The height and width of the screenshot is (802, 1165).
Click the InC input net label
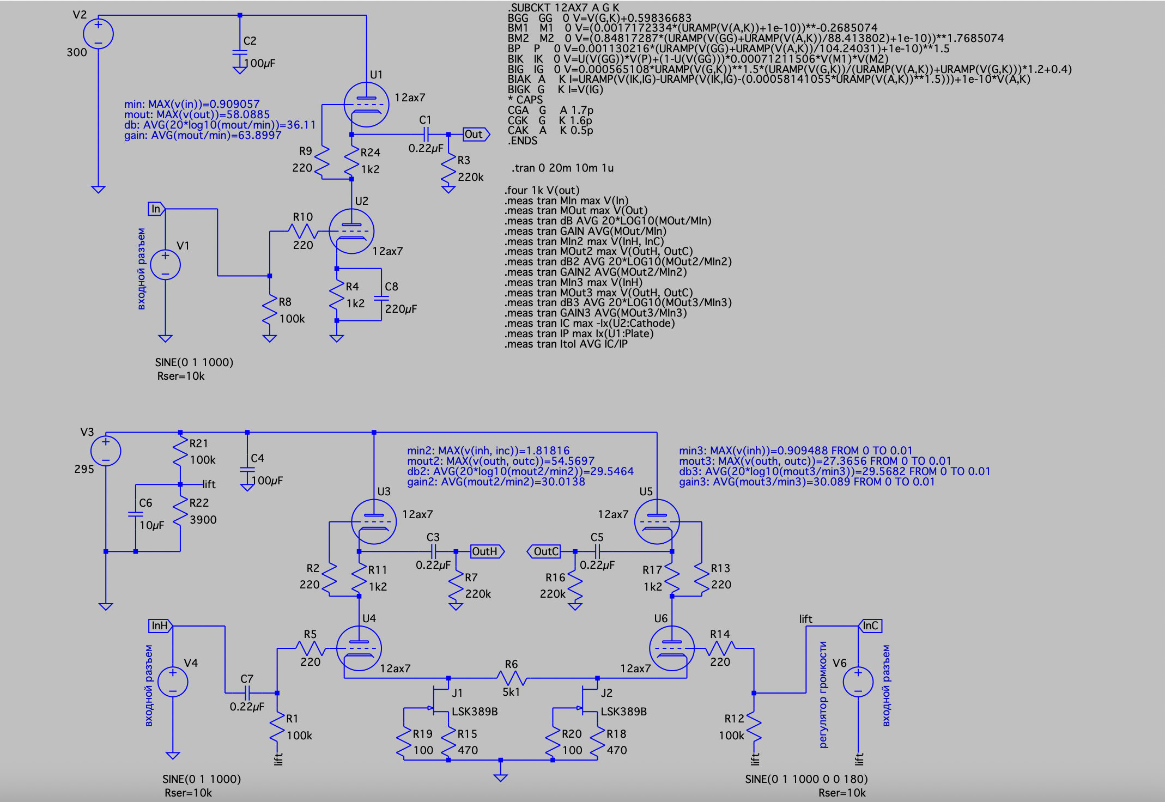tap(870, 625)
